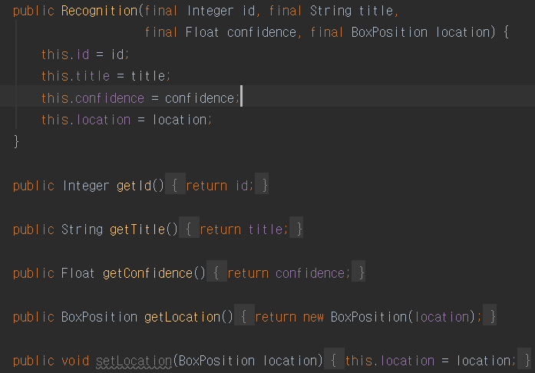Click the constructor's closing brace
The width and height of the screenshot is (535, 373).
point(16,142)
